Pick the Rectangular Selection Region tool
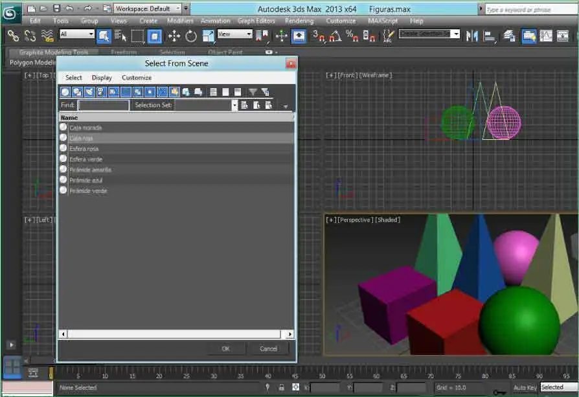579x397 pixels. click(137, 36)
